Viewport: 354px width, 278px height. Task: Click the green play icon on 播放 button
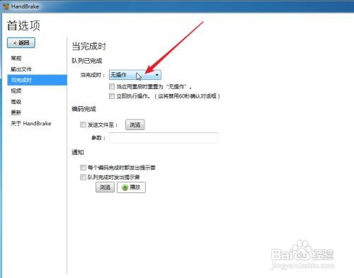[x=125, y=187]
